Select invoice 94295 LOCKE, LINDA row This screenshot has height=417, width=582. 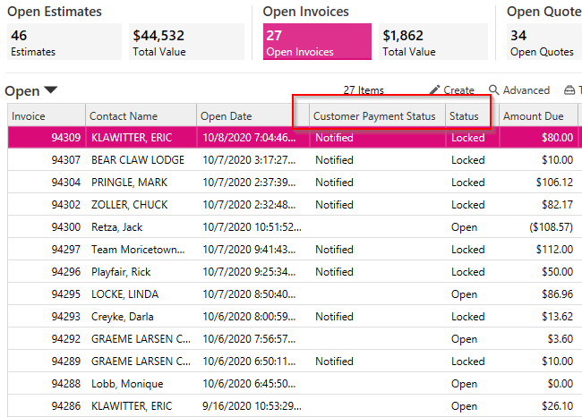tap(295, 294)
